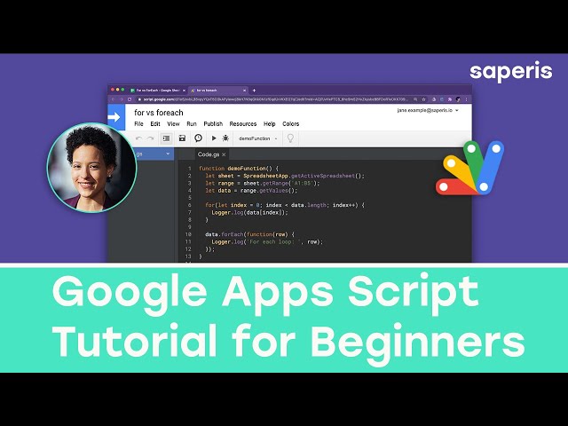Click the sheet.getRange code line

[x=263, y=184]
